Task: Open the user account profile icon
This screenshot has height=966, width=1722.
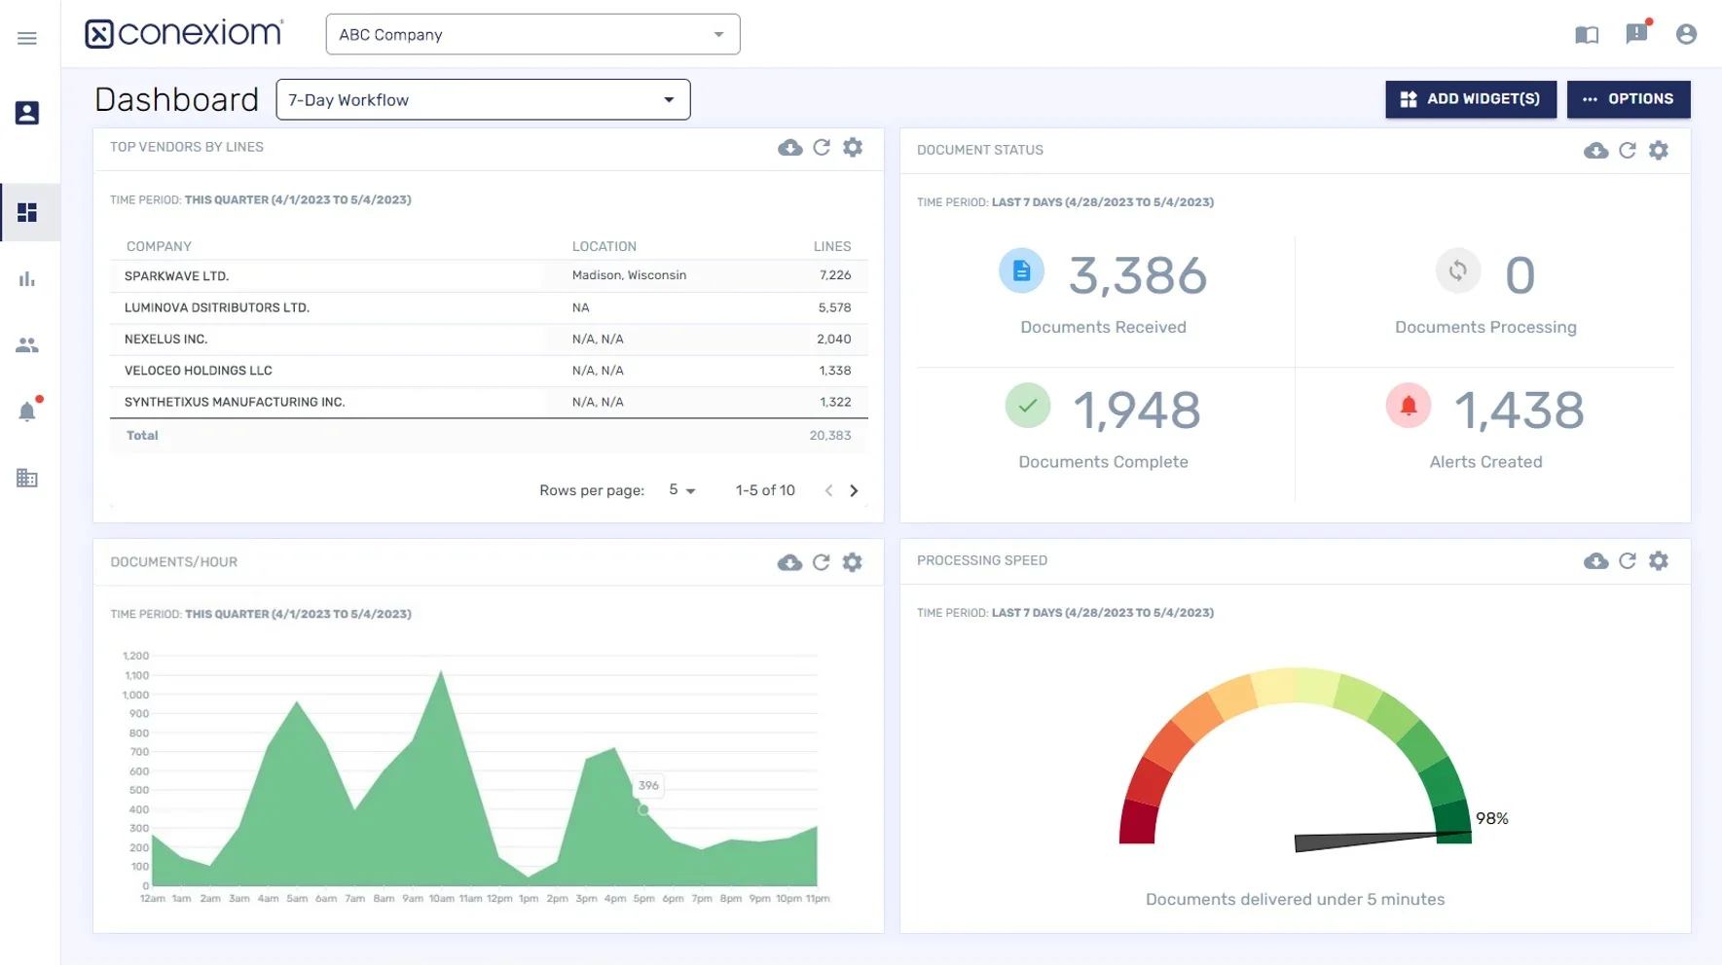Action: (1686, 35)
